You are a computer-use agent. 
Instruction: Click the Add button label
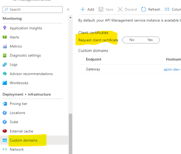(x=91, y=9)
